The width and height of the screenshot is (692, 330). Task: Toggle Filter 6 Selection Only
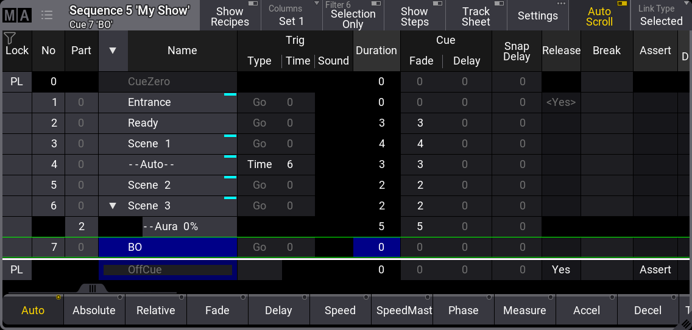(x=353, y=16)
